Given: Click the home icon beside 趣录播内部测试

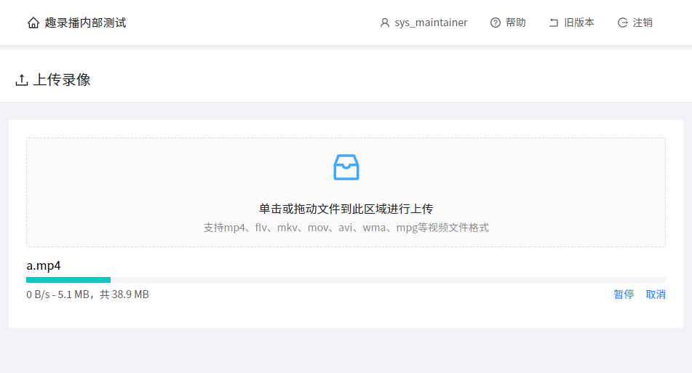Looking at the screenshot, I should tap(33, 23).
